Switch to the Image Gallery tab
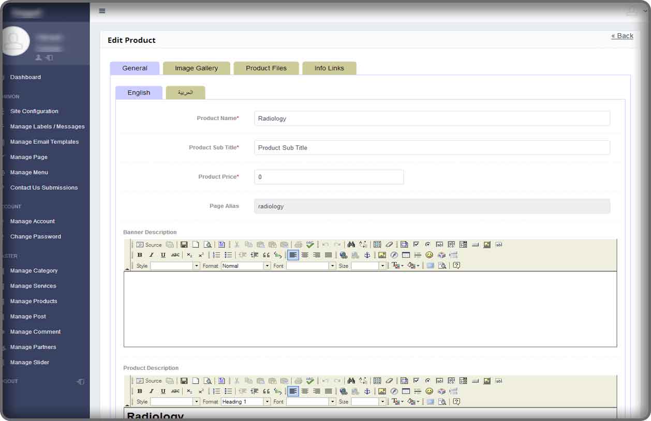The height and width of the screenshot is (421, 651). (196, 68)
